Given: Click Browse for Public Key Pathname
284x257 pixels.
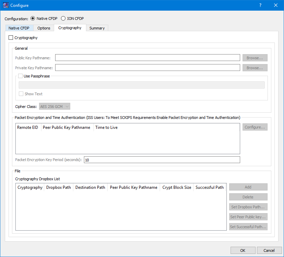Looking at the screenshot, I should [255, 58].
